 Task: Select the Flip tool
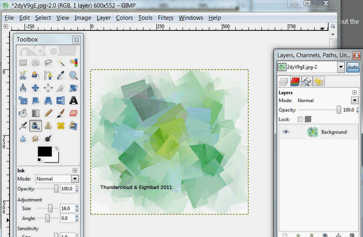pos(61,100)
